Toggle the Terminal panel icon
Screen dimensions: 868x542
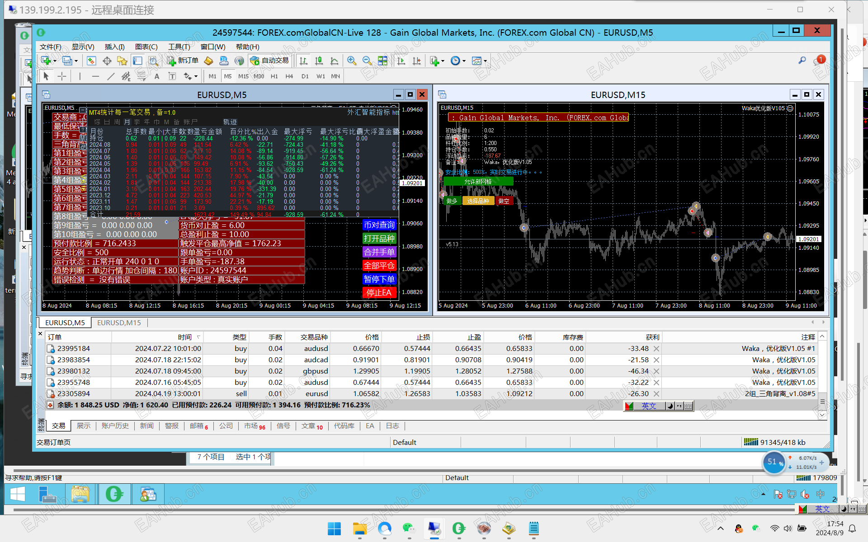click(137, 61)
